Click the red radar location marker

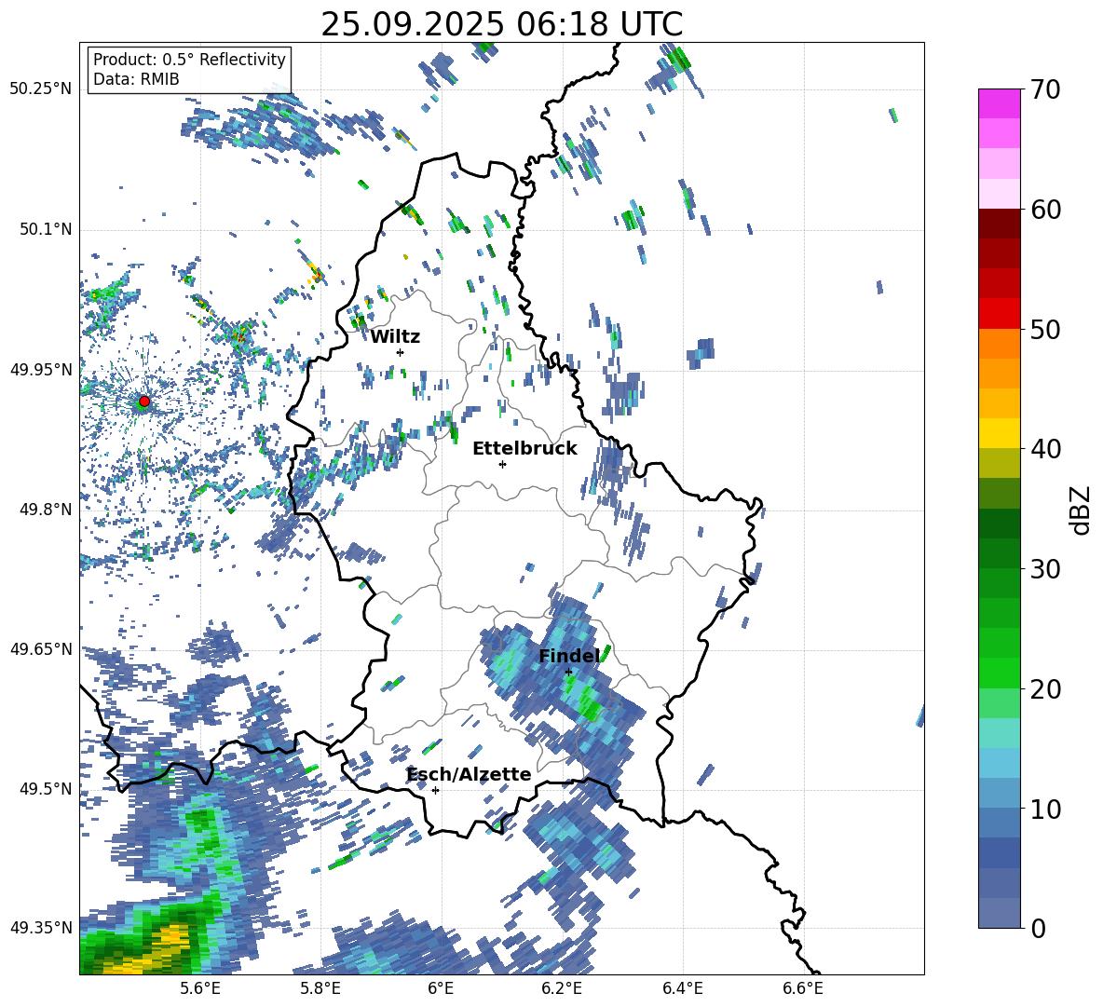point(144,401)
